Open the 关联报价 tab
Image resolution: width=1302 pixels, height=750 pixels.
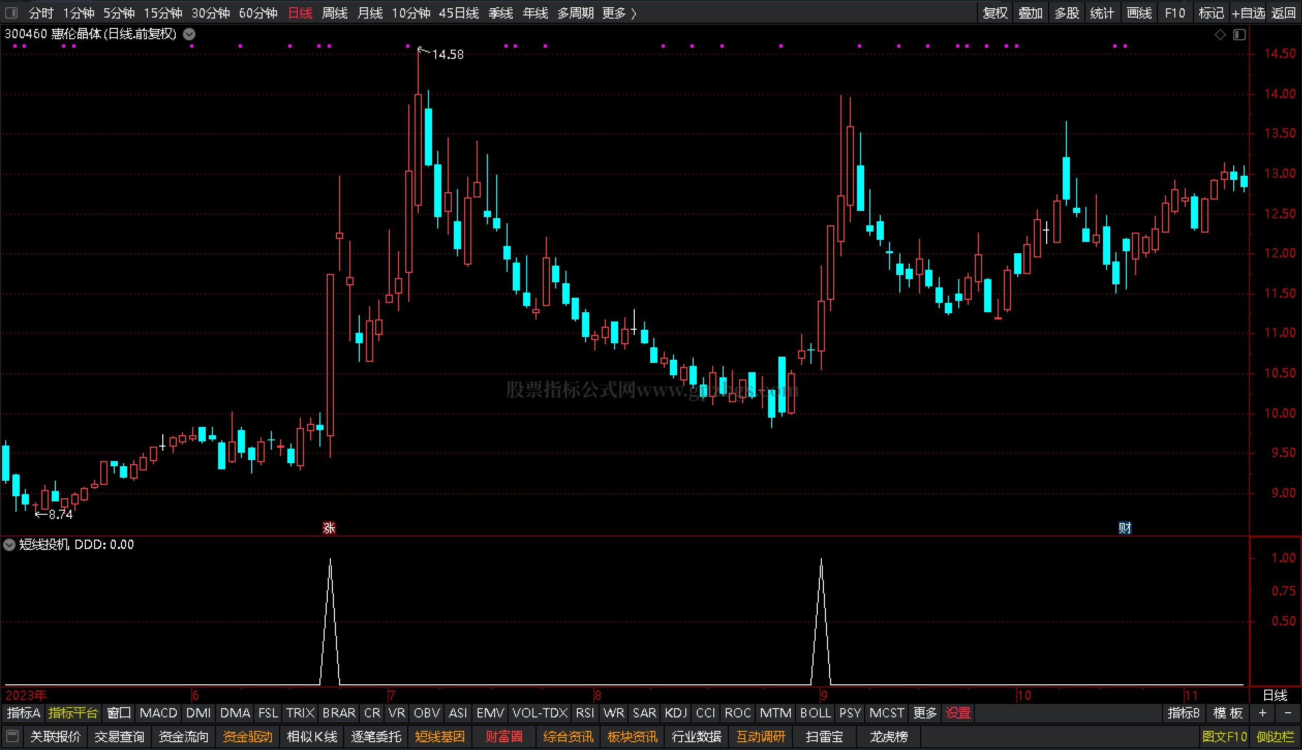coord(55,737)
